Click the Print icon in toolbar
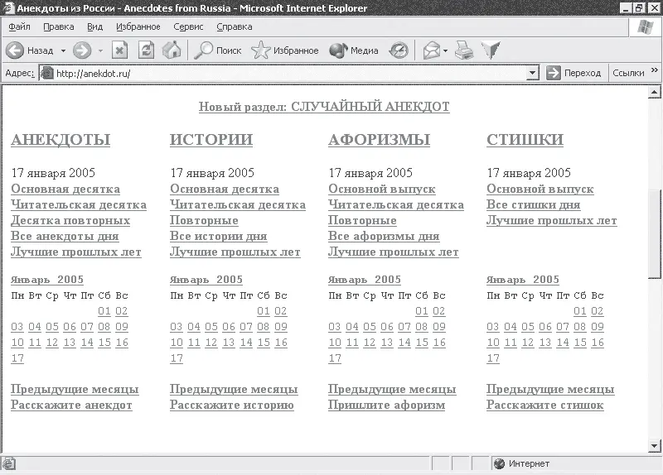The width and height of the screenshot is (663, 475). tap(464, 50)
